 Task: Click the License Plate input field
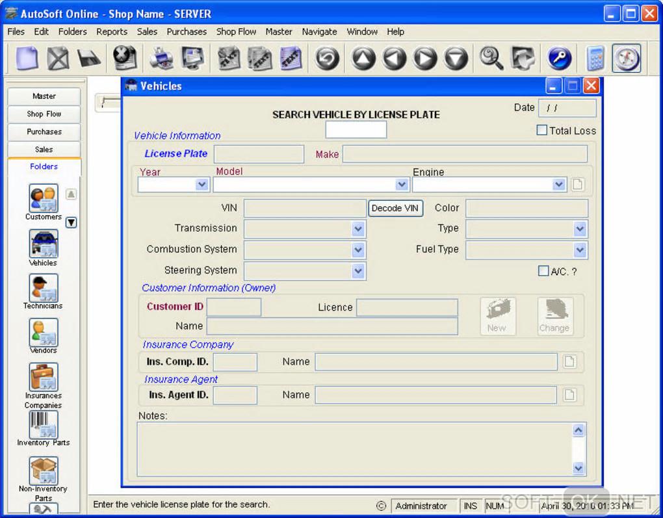259,154
